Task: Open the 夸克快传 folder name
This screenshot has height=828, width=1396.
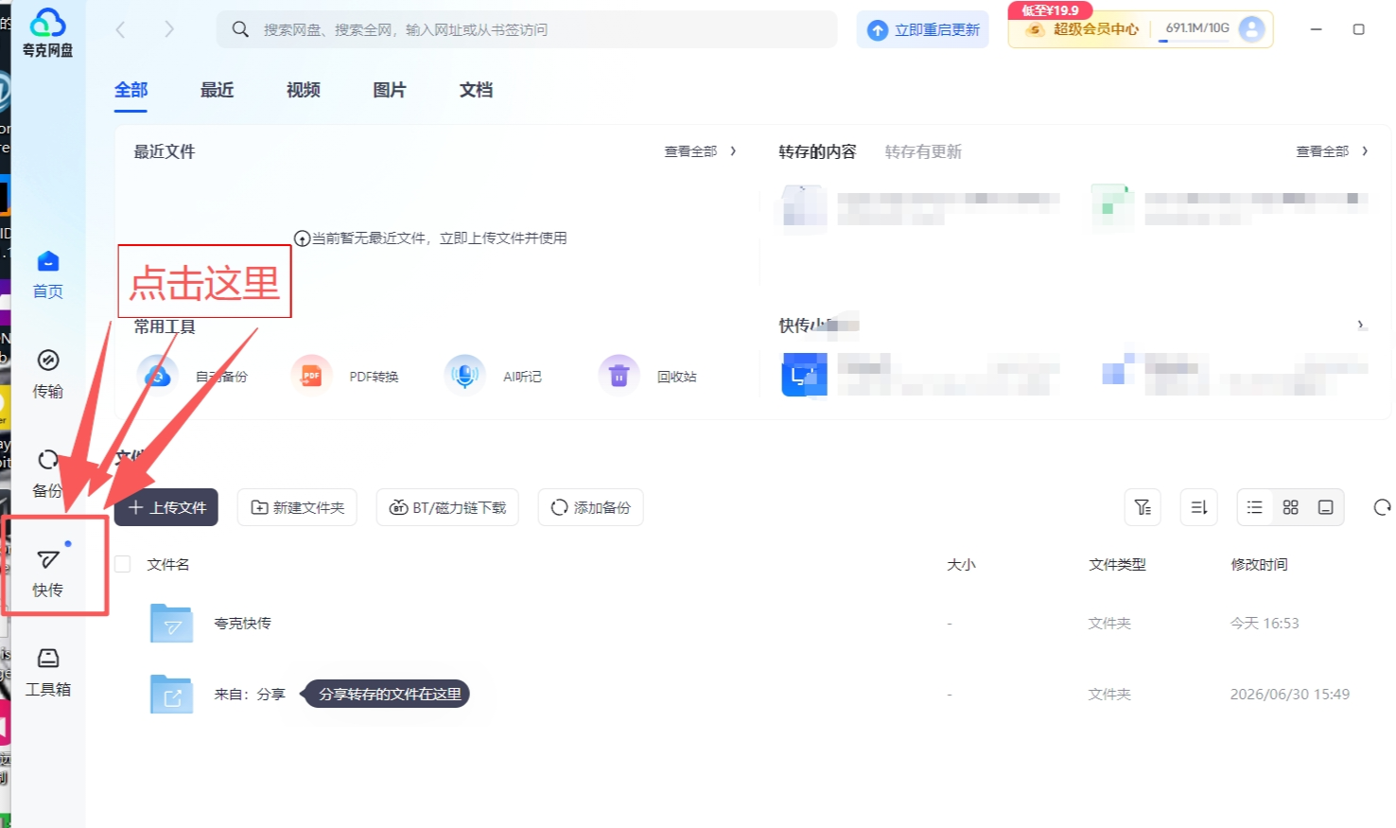Action: pos(242,623)
